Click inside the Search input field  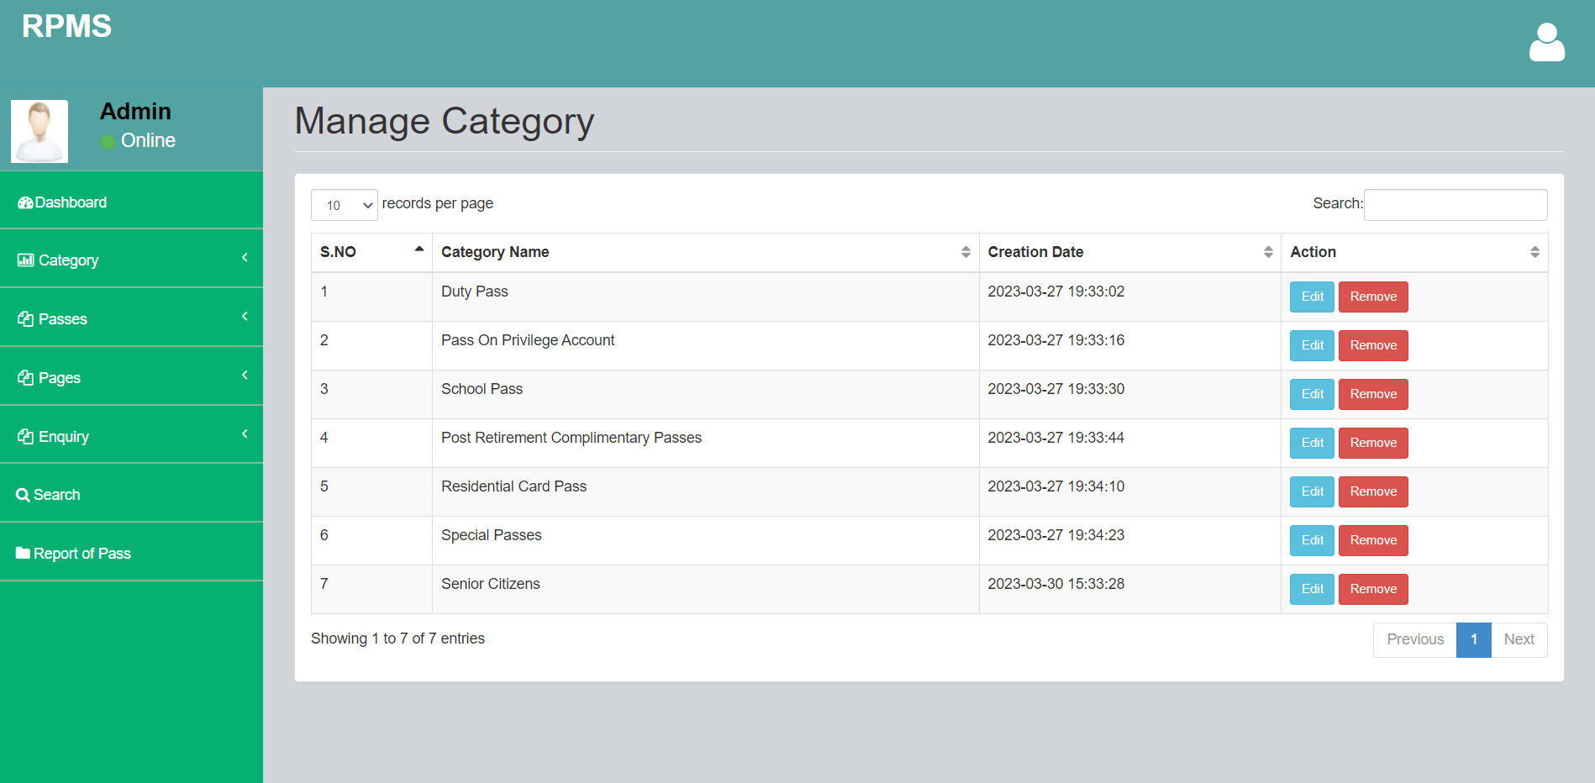click(1456, 204)
